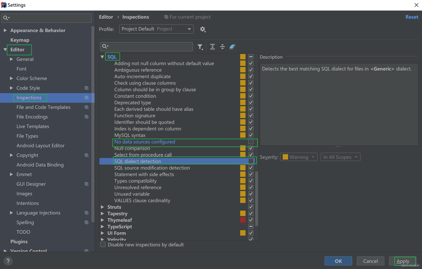Click the magnifier in the sidebar search field
Screen dimensions: 422x269
click(5, 18)
